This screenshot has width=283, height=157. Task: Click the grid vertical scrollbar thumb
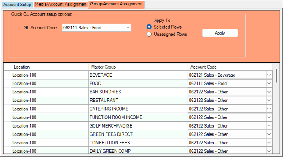tap(276, 76)
